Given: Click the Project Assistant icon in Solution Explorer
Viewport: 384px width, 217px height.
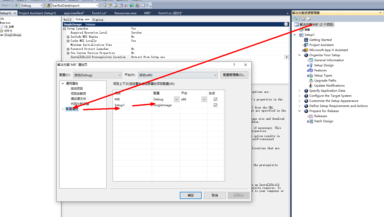Looking at the screenshot, I should tap(306, 45).
